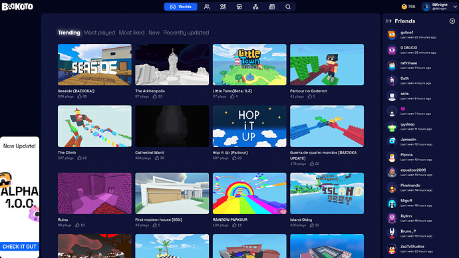Click the add friend plus icon
459x258 pixels.
[x=452, y=21]
